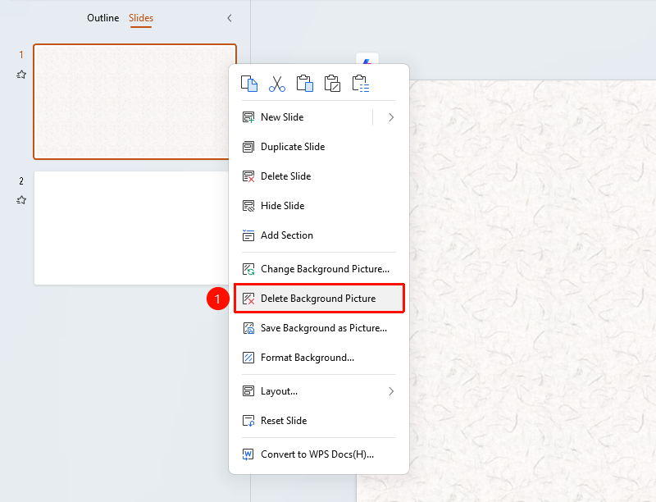Image resolution: width=656 pixels, height=502 pixels.
Task: Click the Copy icon in context menu
Action: [x=249, y=84]
